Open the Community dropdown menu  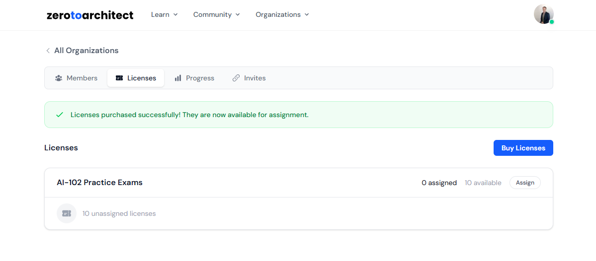[x=216, y=15]
